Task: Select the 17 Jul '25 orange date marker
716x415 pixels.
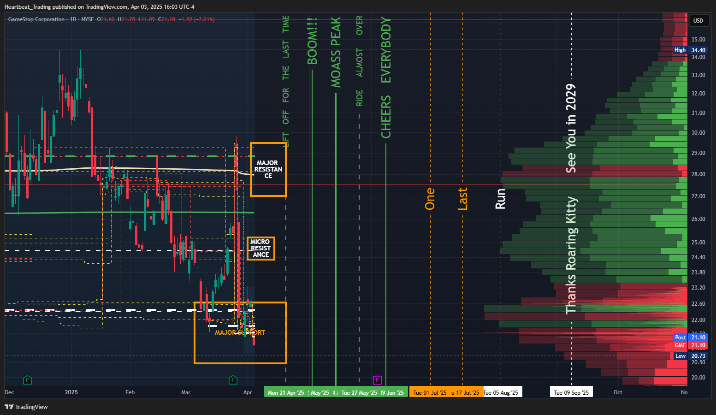Action: pyautogui.click(x=466, y=393)
